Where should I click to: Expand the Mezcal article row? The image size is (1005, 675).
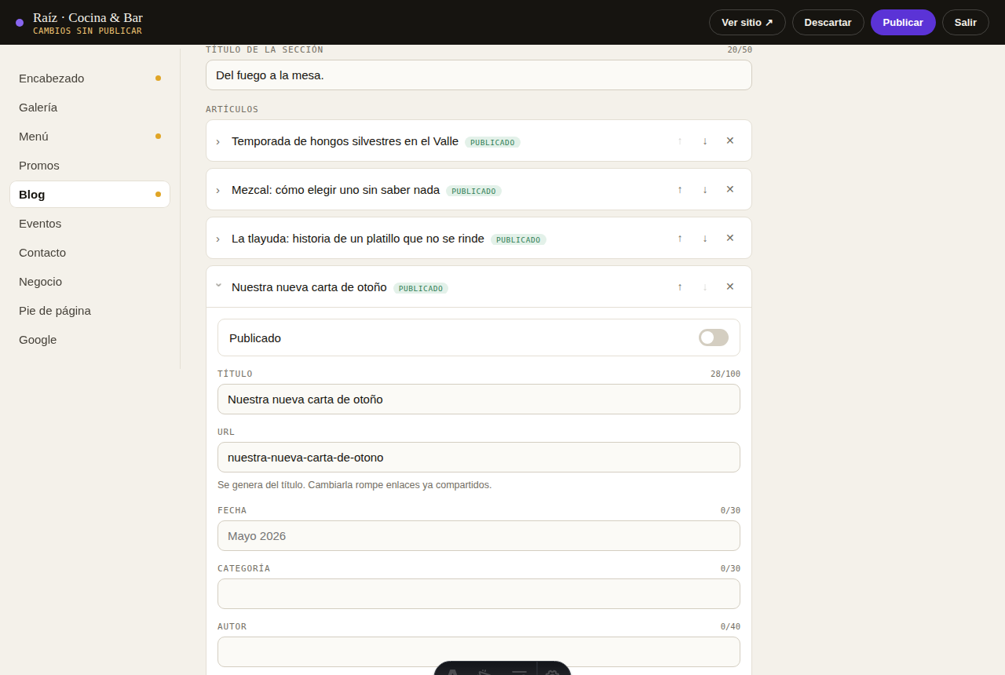218,190
